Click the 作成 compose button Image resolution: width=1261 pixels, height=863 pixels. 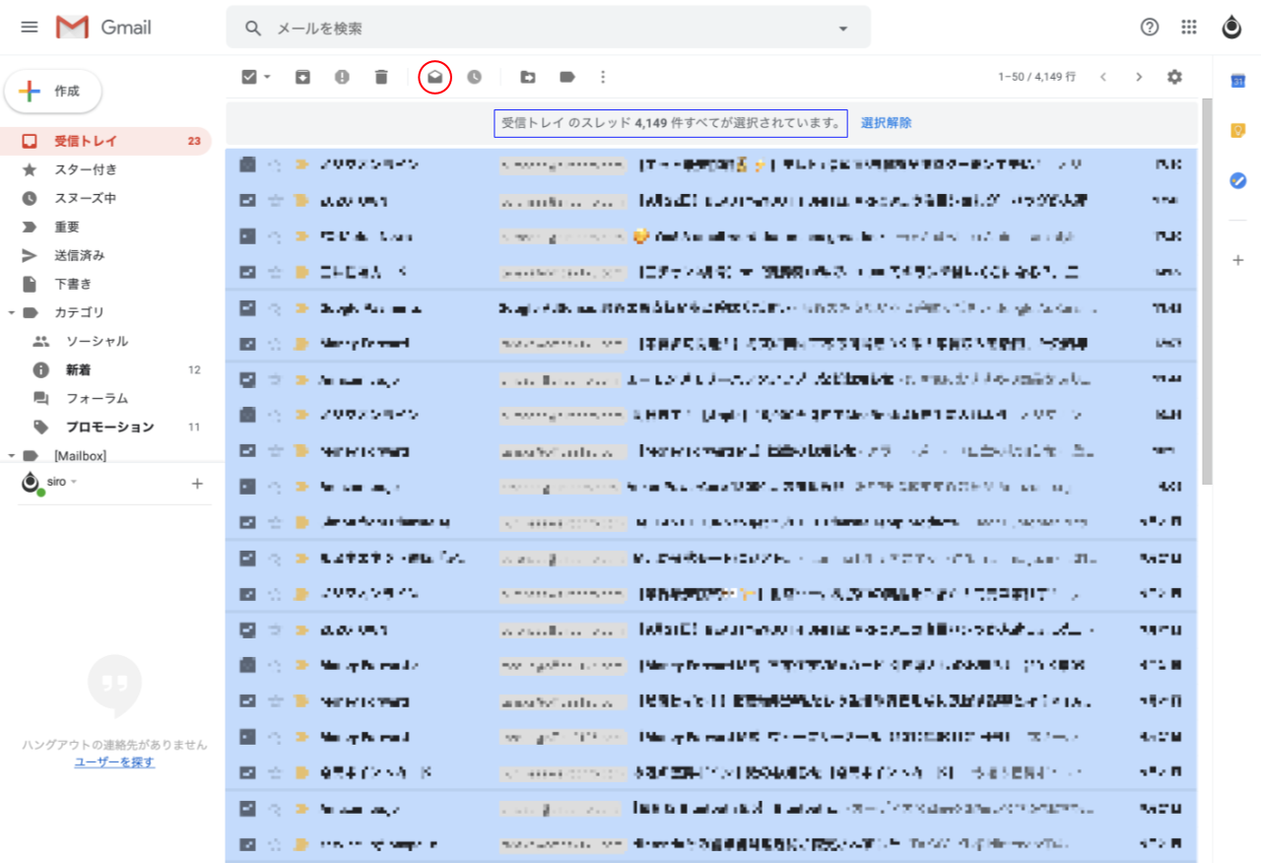(x=54, y=92)
